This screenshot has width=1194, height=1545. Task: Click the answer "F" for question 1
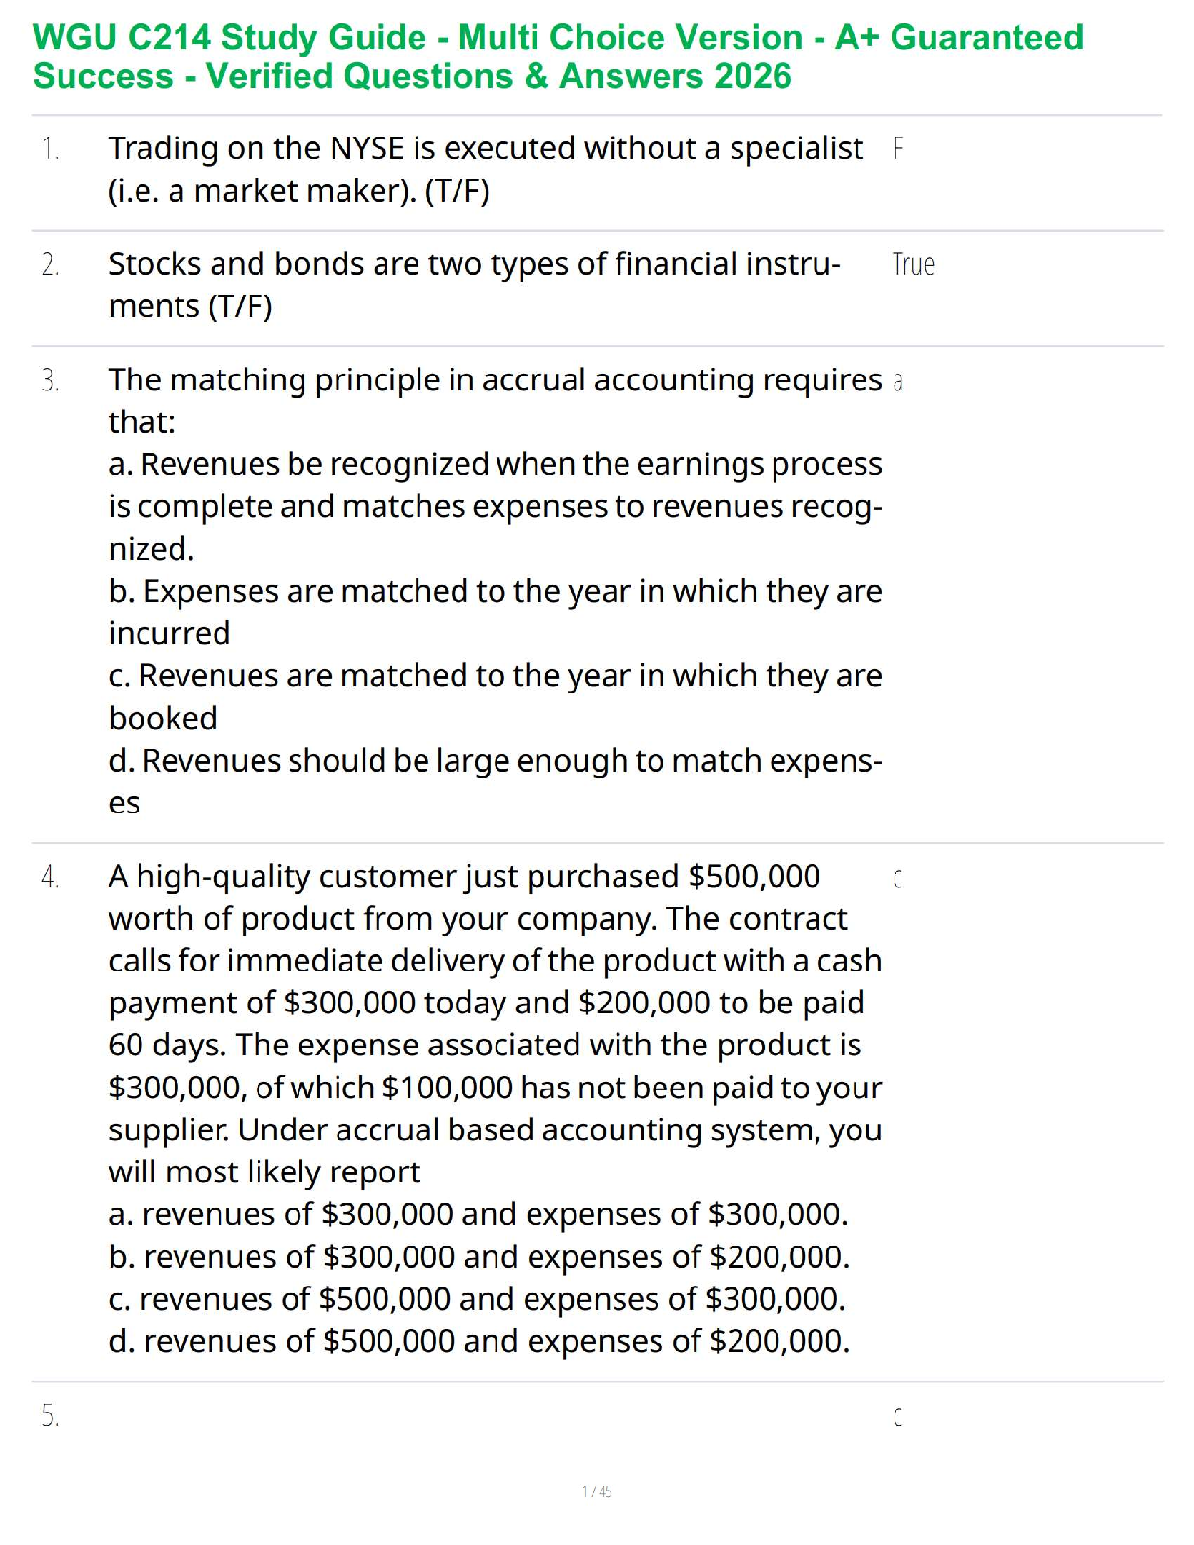(897, 149)
